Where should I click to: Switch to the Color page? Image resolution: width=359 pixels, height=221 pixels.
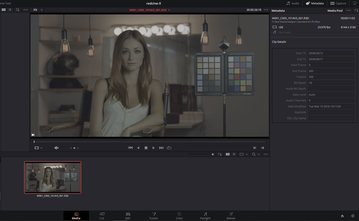tap(179, 216)
